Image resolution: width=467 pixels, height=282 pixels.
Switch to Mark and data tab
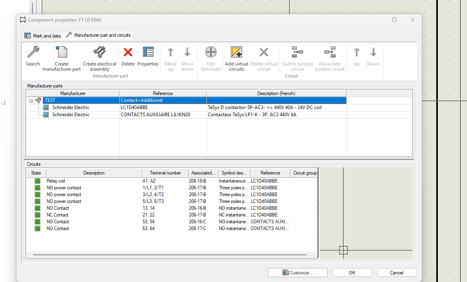(42, 36)
